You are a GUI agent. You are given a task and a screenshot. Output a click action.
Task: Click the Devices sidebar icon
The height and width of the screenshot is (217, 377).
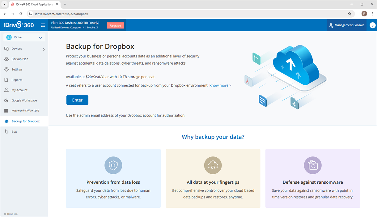[x=6, y=49]
